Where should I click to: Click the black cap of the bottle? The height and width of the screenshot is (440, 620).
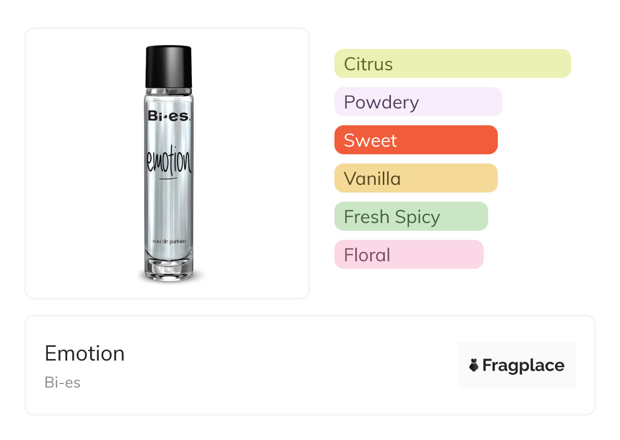tap(168, 66)
